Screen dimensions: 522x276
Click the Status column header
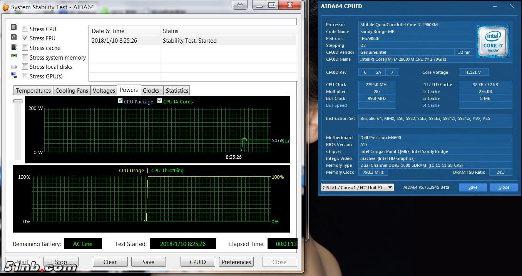(228, 31)
